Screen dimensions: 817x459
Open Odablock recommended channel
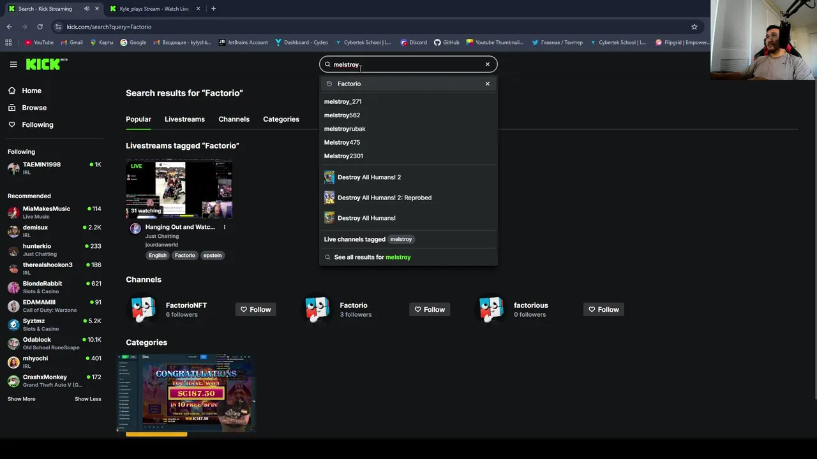[54, 343]
